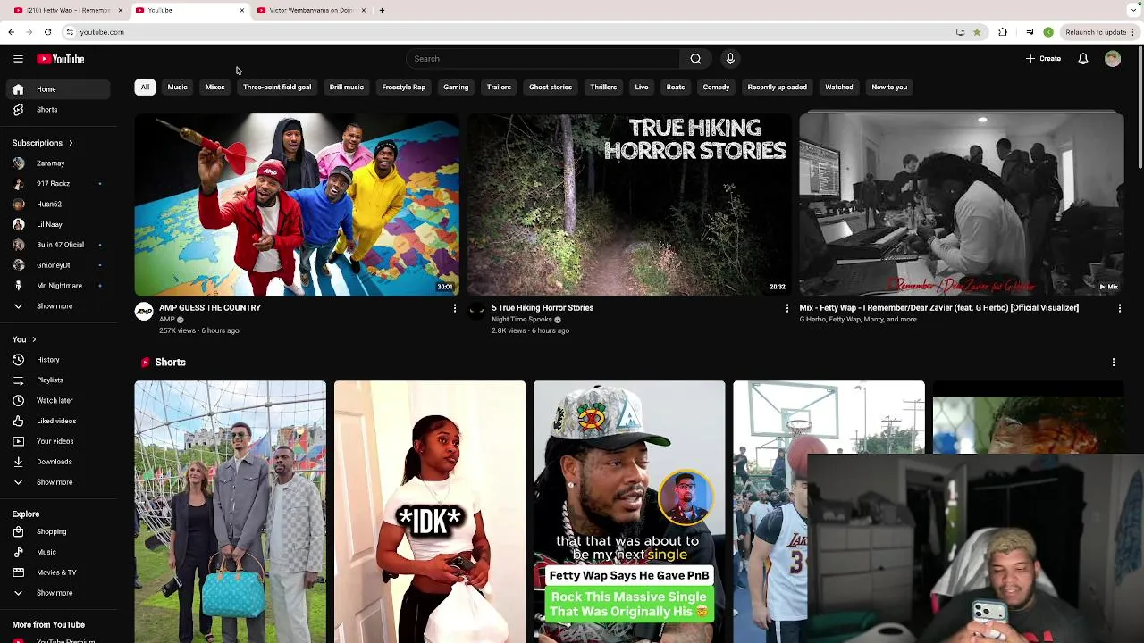
Task: Click the browser reload button
Action: click(x=47, y=32)
